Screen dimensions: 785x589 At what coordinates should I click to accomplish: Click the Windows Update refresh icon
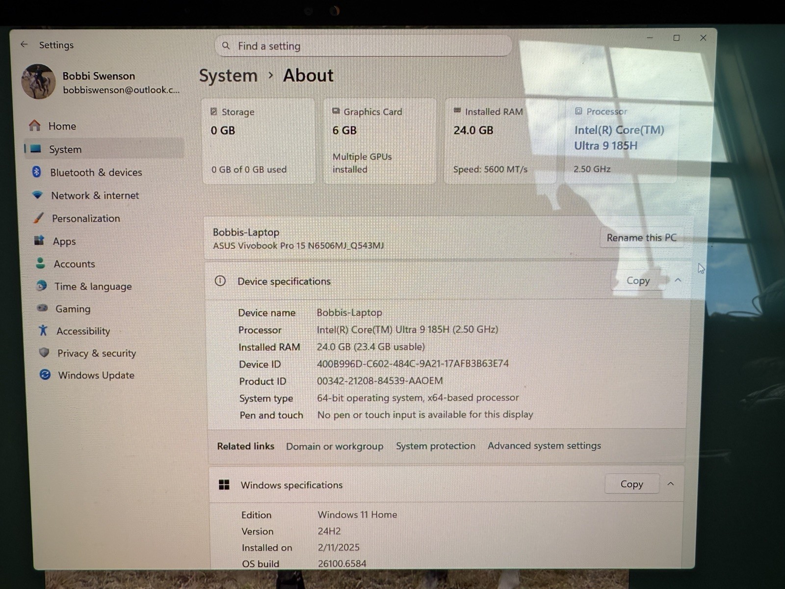pyautogui.click(x=45, y=375)
